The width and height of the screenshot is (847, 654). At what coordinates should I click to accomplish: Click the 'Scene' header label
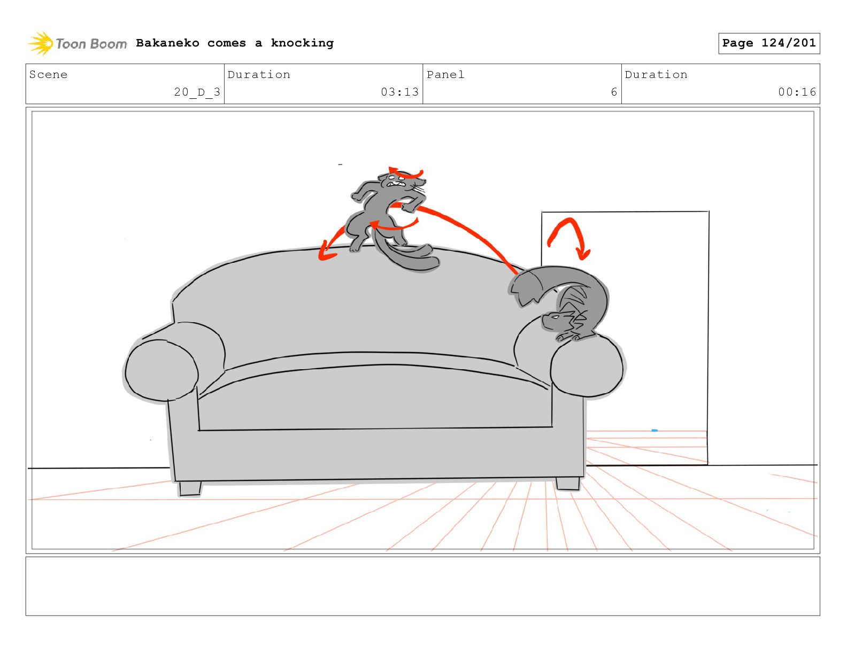click(49, 74)
